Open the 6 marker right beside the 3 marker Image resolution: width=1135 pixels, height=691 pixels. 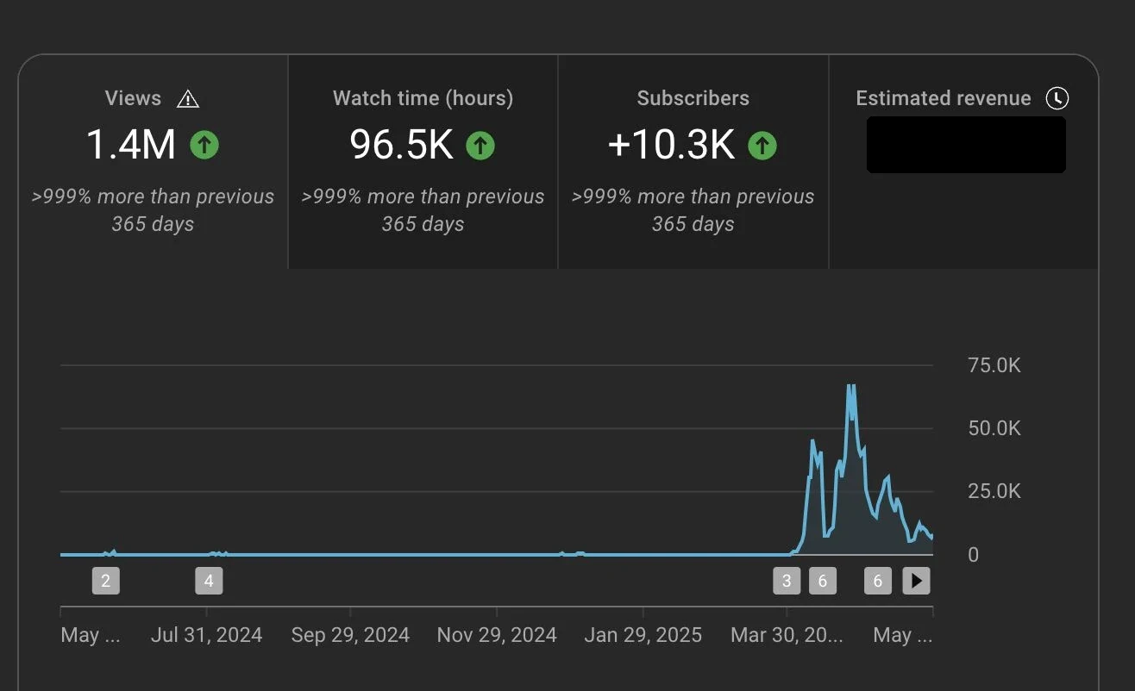tap(823, 581)
